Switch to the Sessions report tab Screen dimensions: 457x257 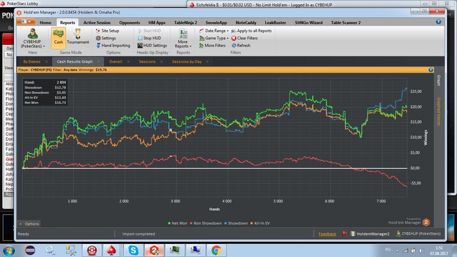147,62
